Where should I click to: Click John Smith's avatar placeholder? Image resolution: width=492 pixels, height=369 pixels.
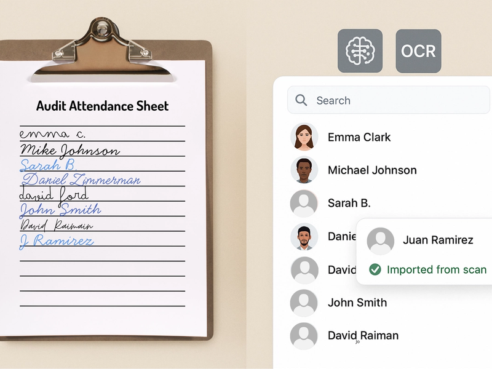tap(303, 303)
